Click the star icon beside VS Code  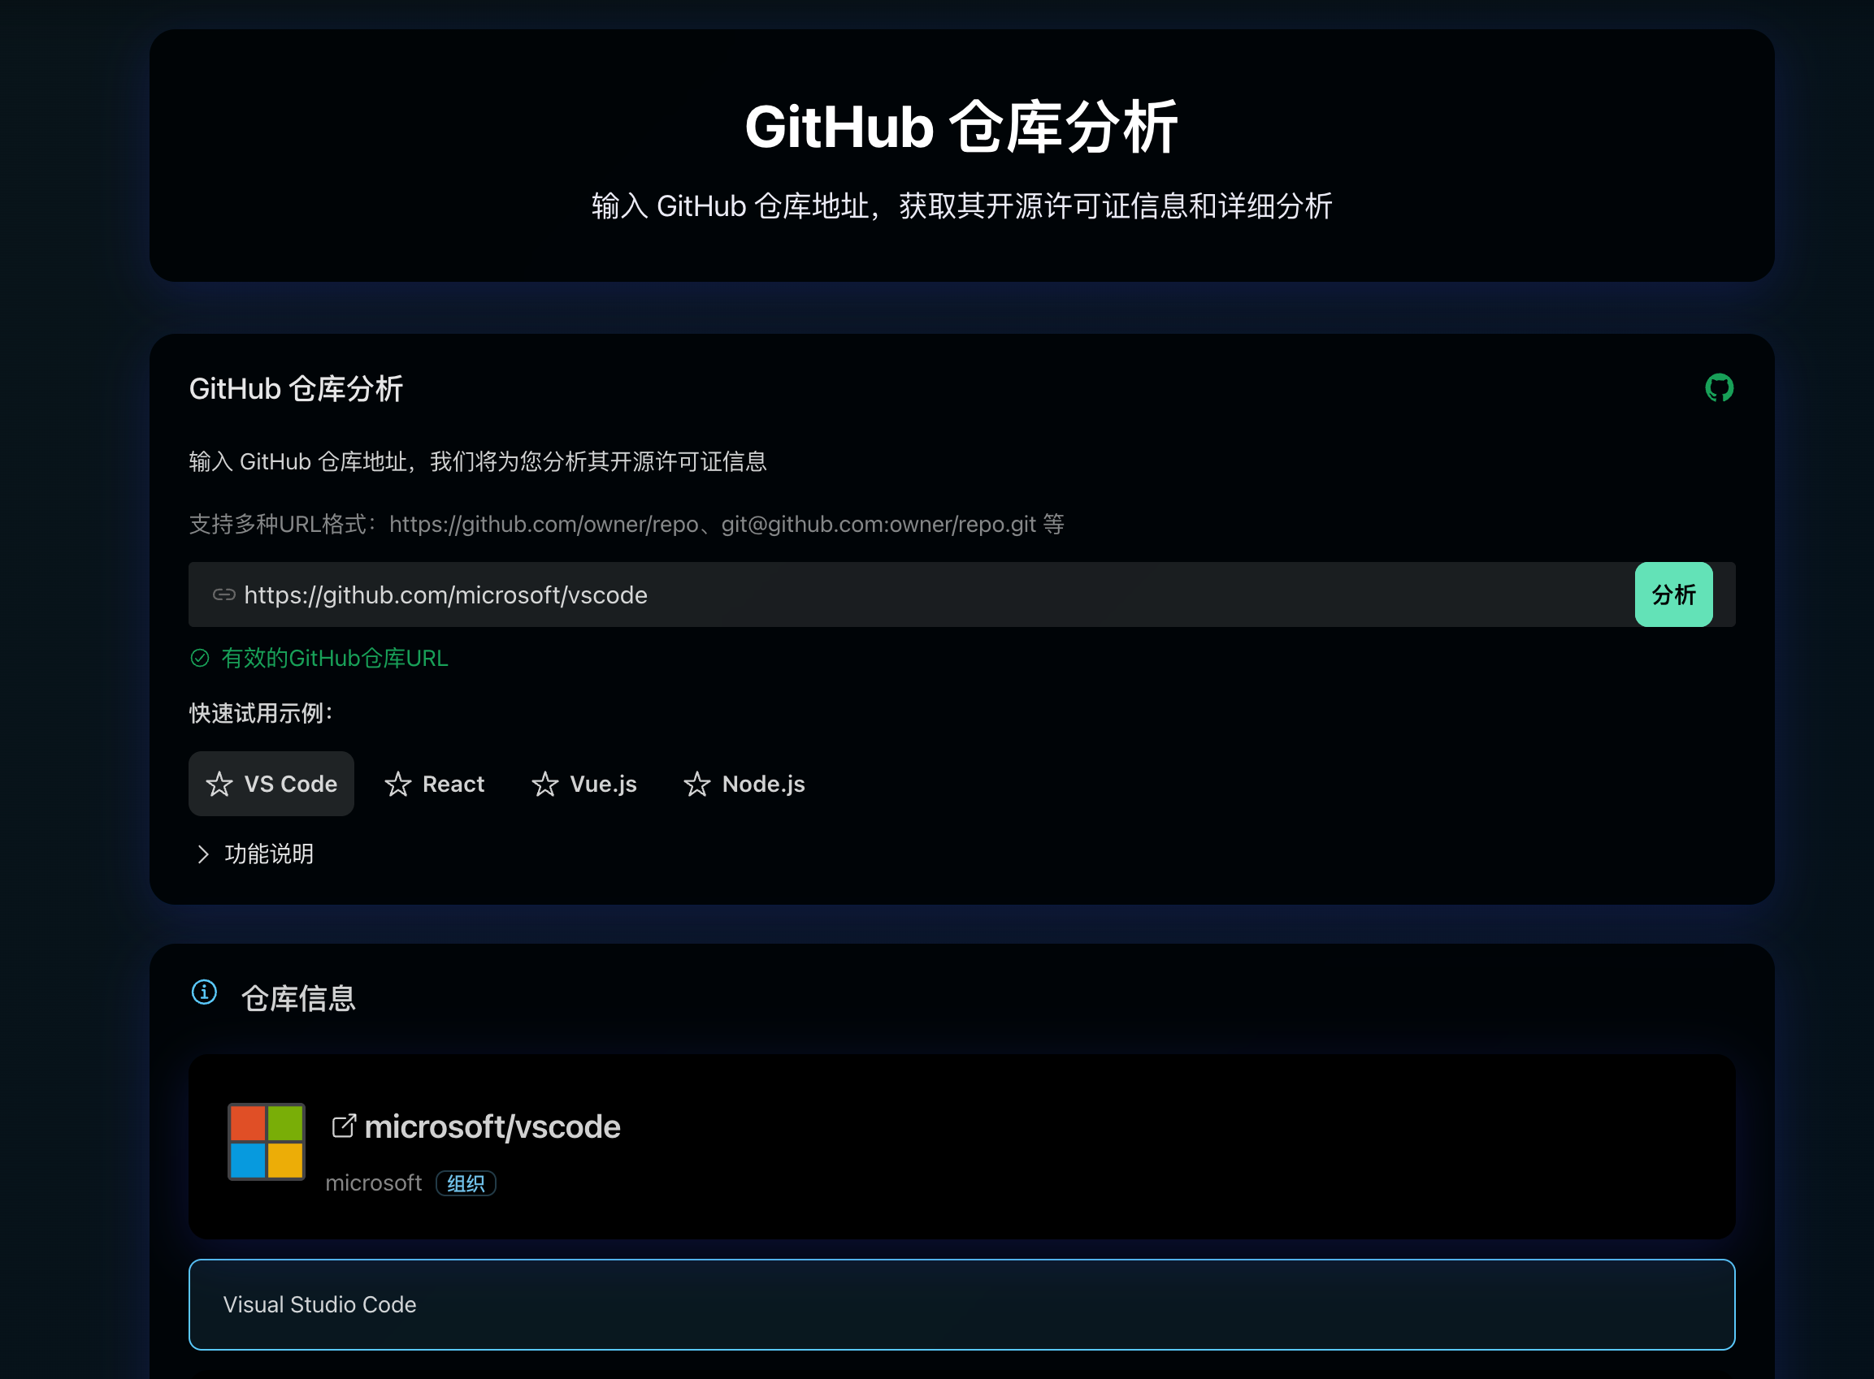click(219, 784)
